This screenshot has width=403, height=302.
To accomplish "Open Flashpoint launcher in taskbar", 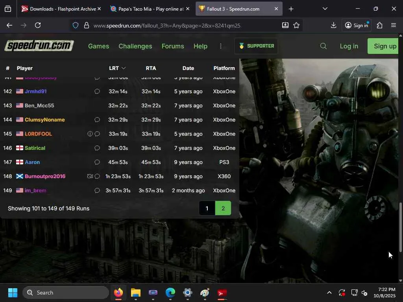I will pos(222,293).
